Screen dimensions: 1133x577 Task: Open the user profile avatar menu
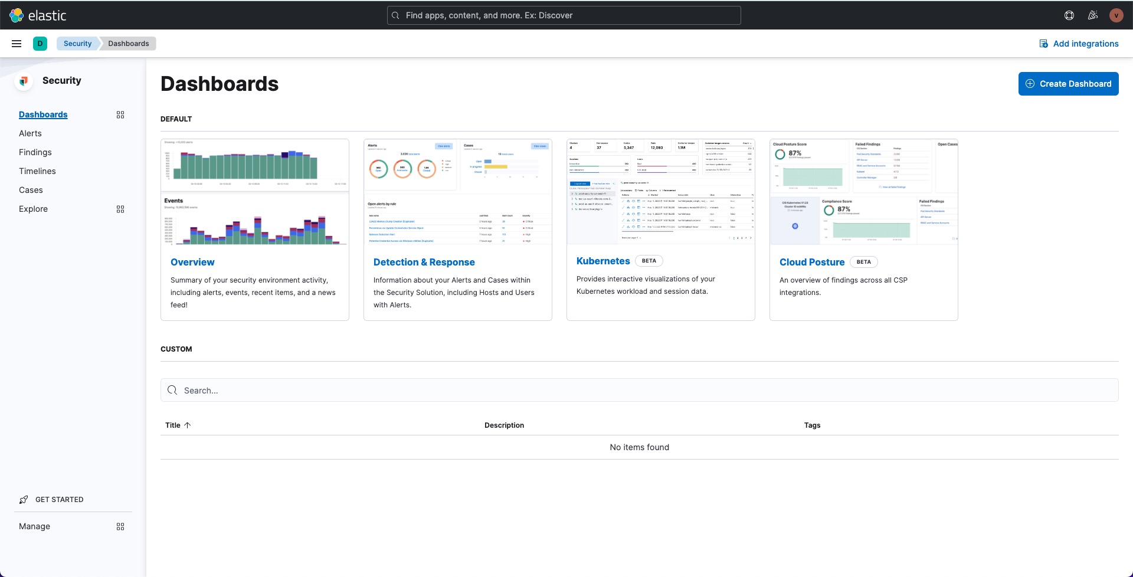1115,15
